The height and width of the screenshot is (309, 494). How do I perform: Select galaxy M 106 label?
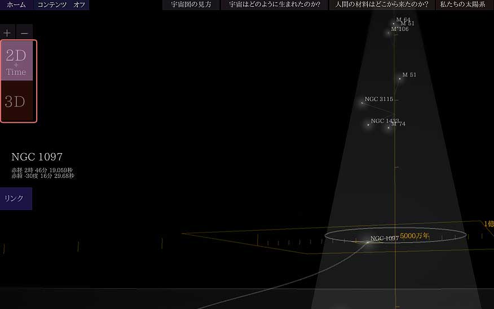click(399, 29)
